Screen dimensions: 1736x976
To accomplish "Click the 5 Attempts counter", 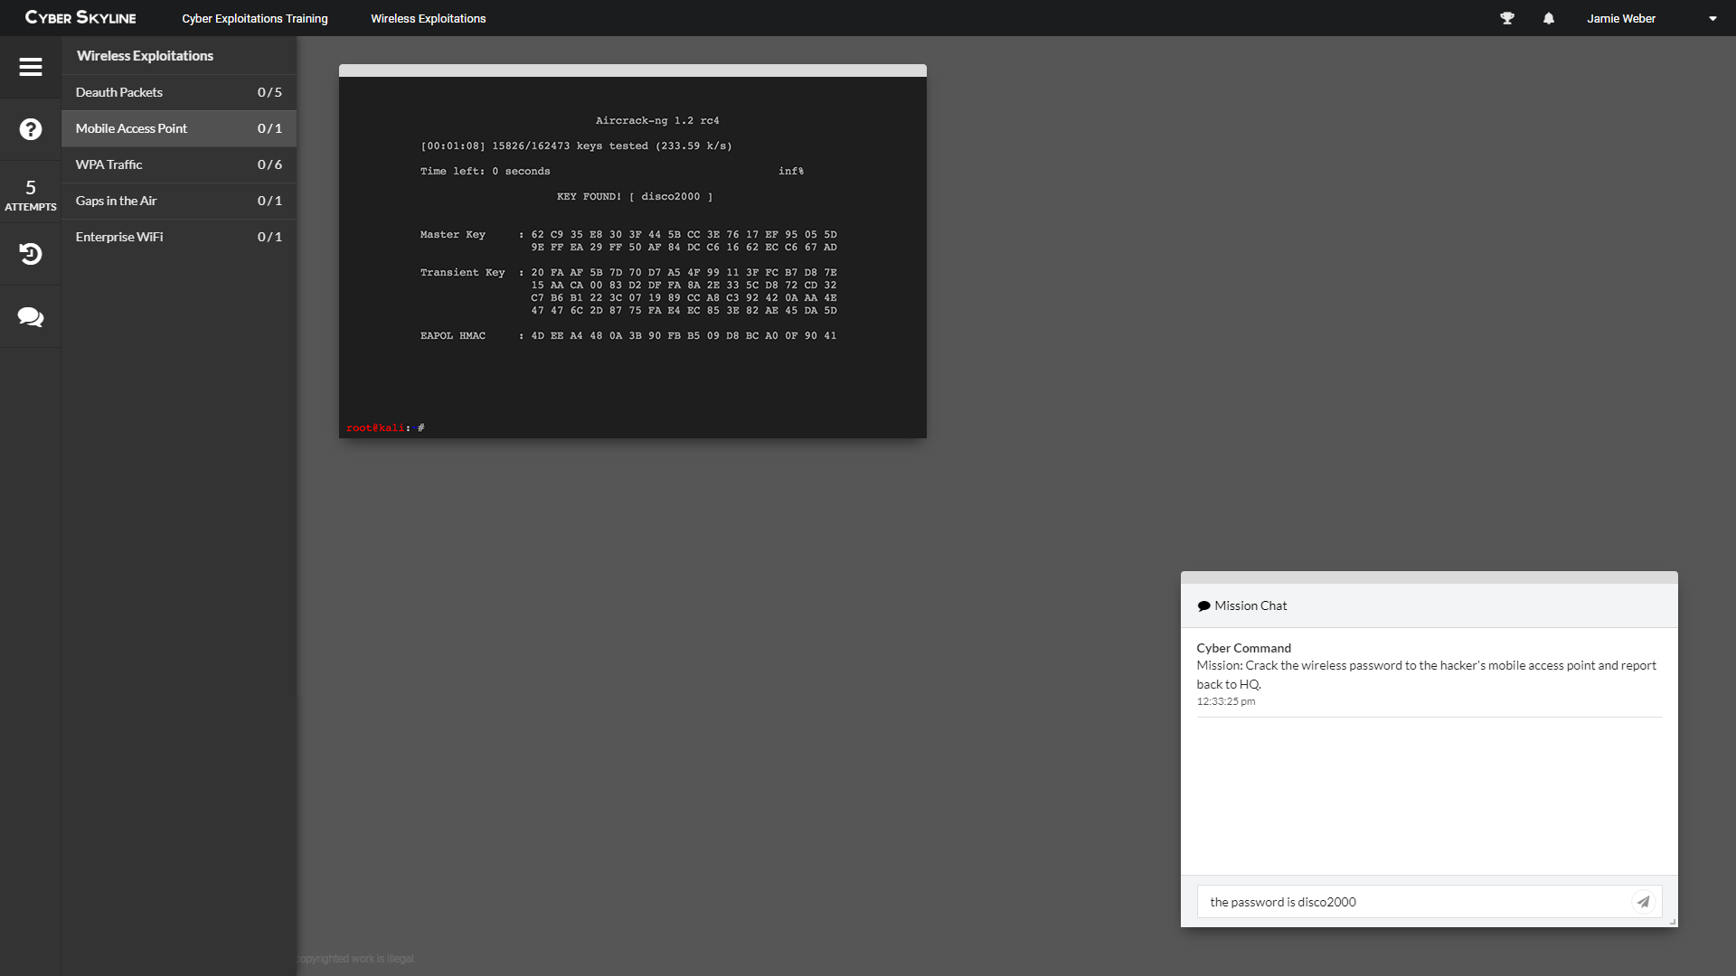I will tap(31, 193).
